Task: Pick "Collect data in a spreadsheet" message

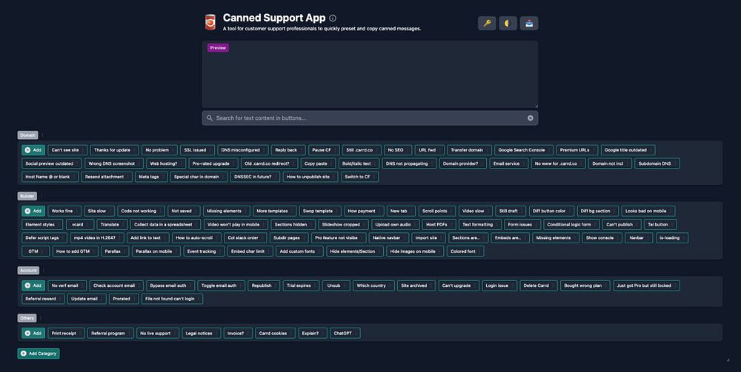Action: (x=165, y=224)
